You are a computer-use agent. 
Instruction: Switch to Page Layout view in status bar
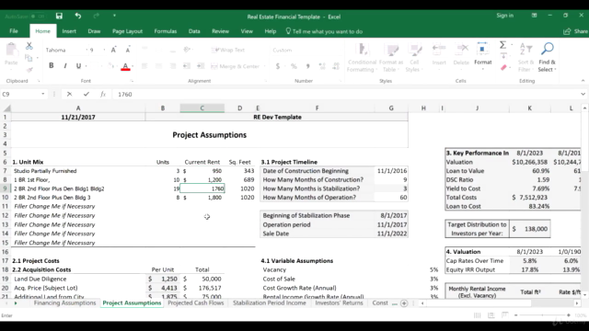(x=491, y=315)
